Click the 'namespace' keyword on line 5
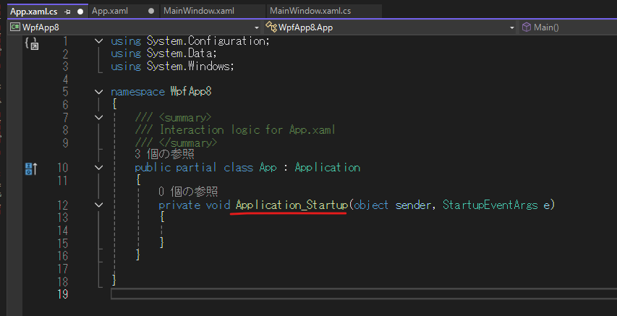The width and height of the screenshot is (617, 316). point(137,92)
